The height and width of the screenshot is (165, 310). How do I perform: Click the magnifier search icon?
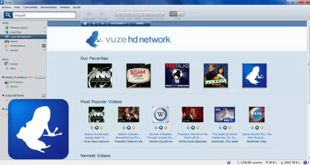8,15
